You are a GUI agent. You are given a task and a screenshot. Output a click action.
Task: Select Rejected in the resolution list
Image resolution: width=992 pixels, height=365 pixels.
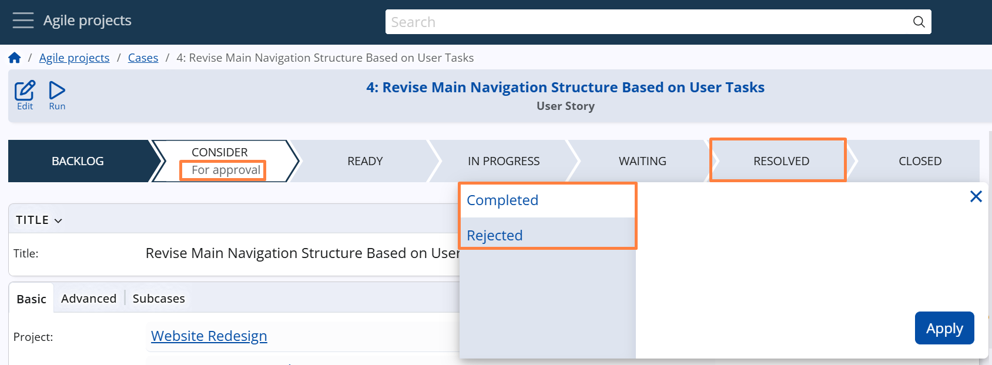tap(494, 236)
